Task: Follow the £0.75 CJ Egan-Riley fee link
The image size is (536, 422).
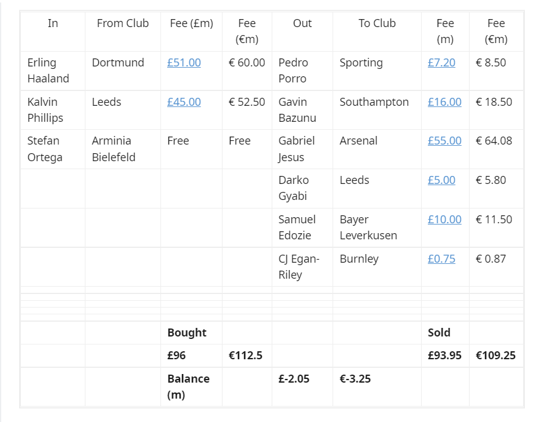Action: pos(441,258)
